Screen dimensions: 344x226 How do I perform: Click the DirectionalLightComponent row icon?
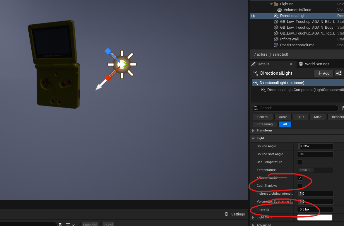263,90
